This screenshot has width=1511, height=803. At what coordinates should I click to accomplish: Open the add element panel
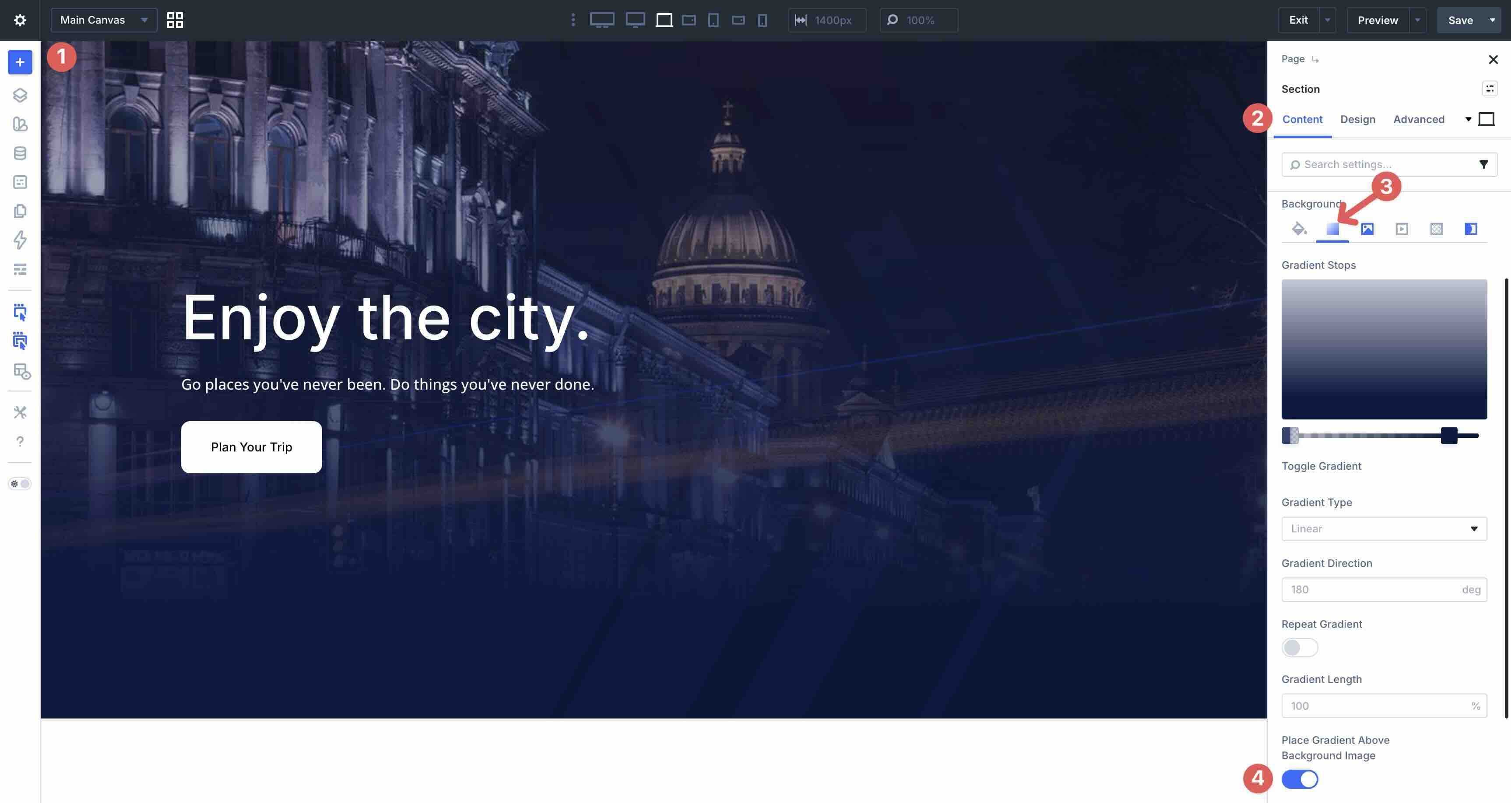20,62
